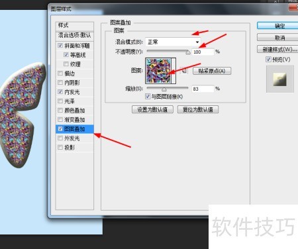Select 混合选项:默认 in the styles list
The height and width of the screenshot is (249, 298).
pyautogui.click(x=75, y=35)
